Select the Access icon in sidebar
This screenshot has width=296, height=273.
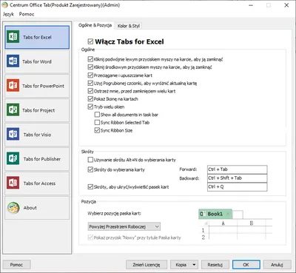pyautogui.click(x=13, y=183)
